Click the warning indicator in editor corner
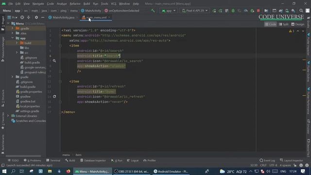Image resolution: width=311 pixels, height=175 pixels. [292, 31]
